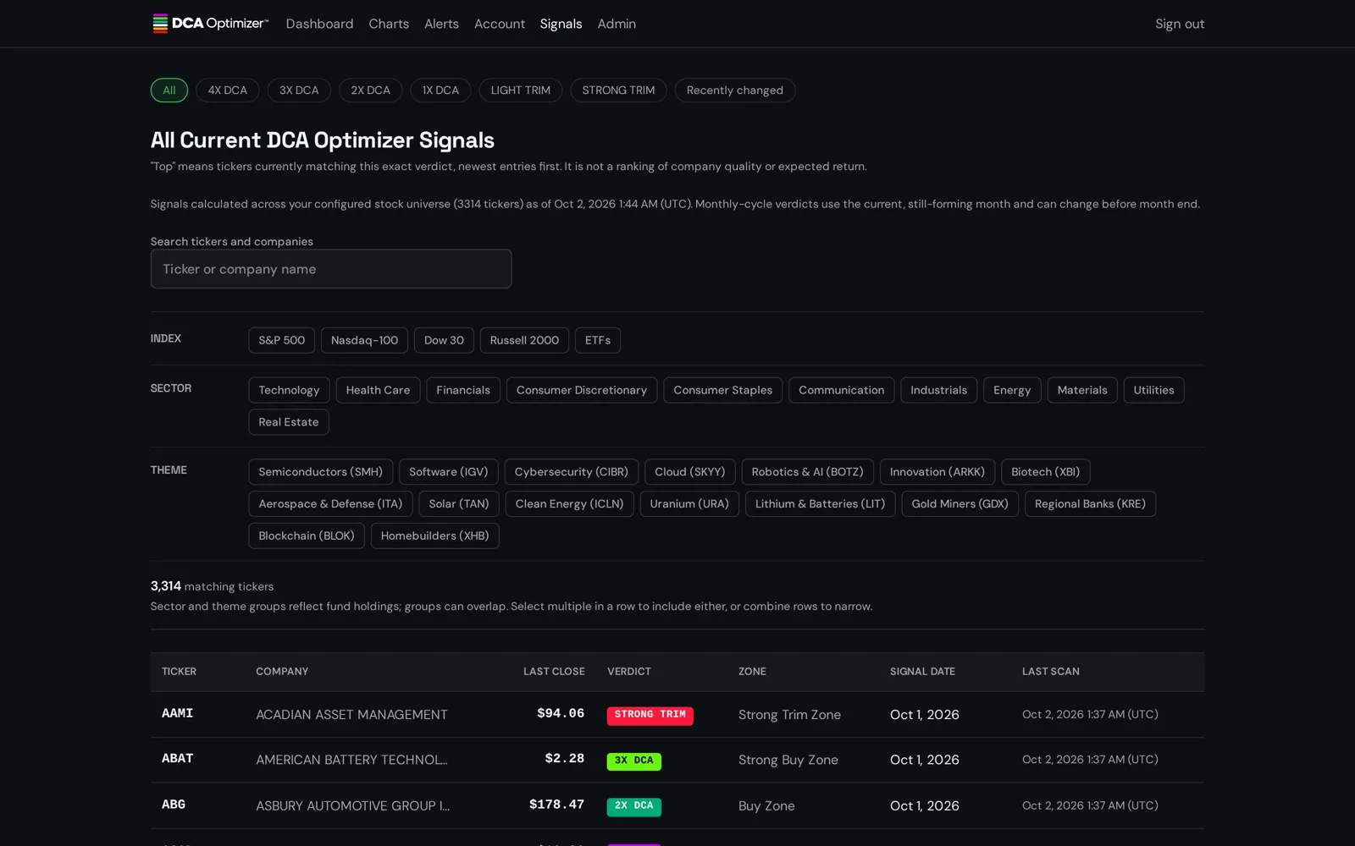The height and width of the screenshot is (846, 1355).
Task: Choose the Blockchain (BLOK) theme
Action: 307,536
